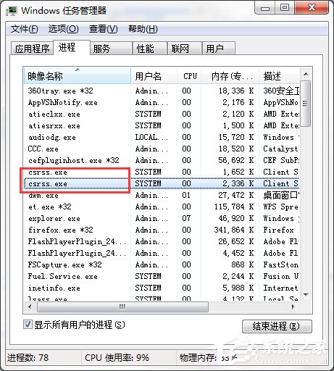Click LOCAL... user name cell
Viewport: 334px width, 371px height.
pyautogui.click(x=151, y=137)
